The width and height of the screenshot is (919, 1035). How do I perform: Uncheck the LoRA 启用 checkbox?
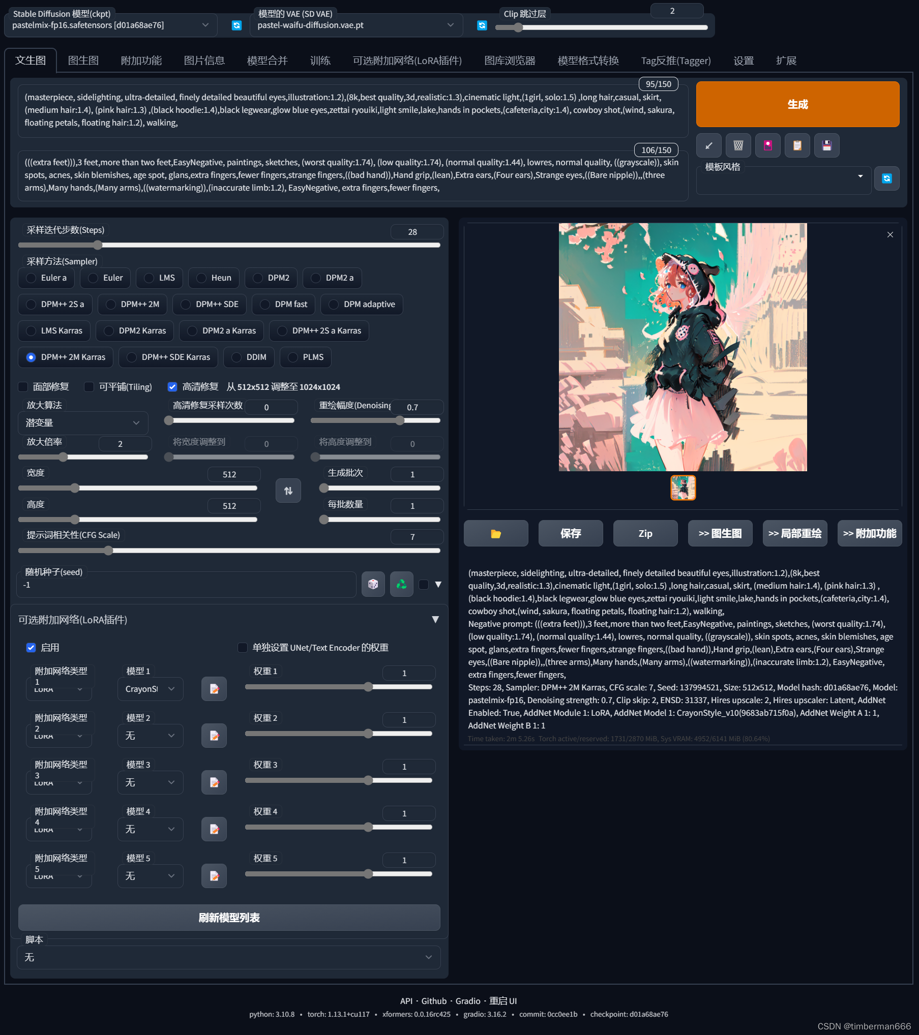click(31, 648)
